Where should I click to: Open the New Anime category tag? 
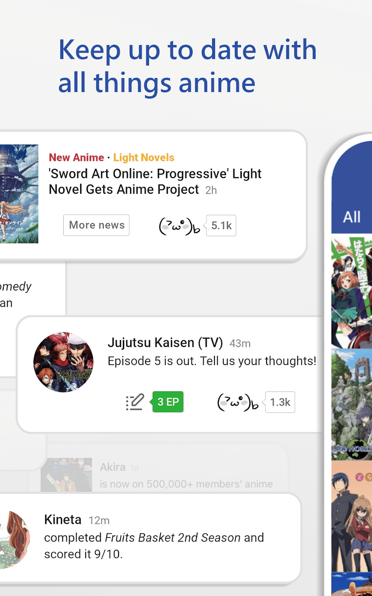point(76,158)
